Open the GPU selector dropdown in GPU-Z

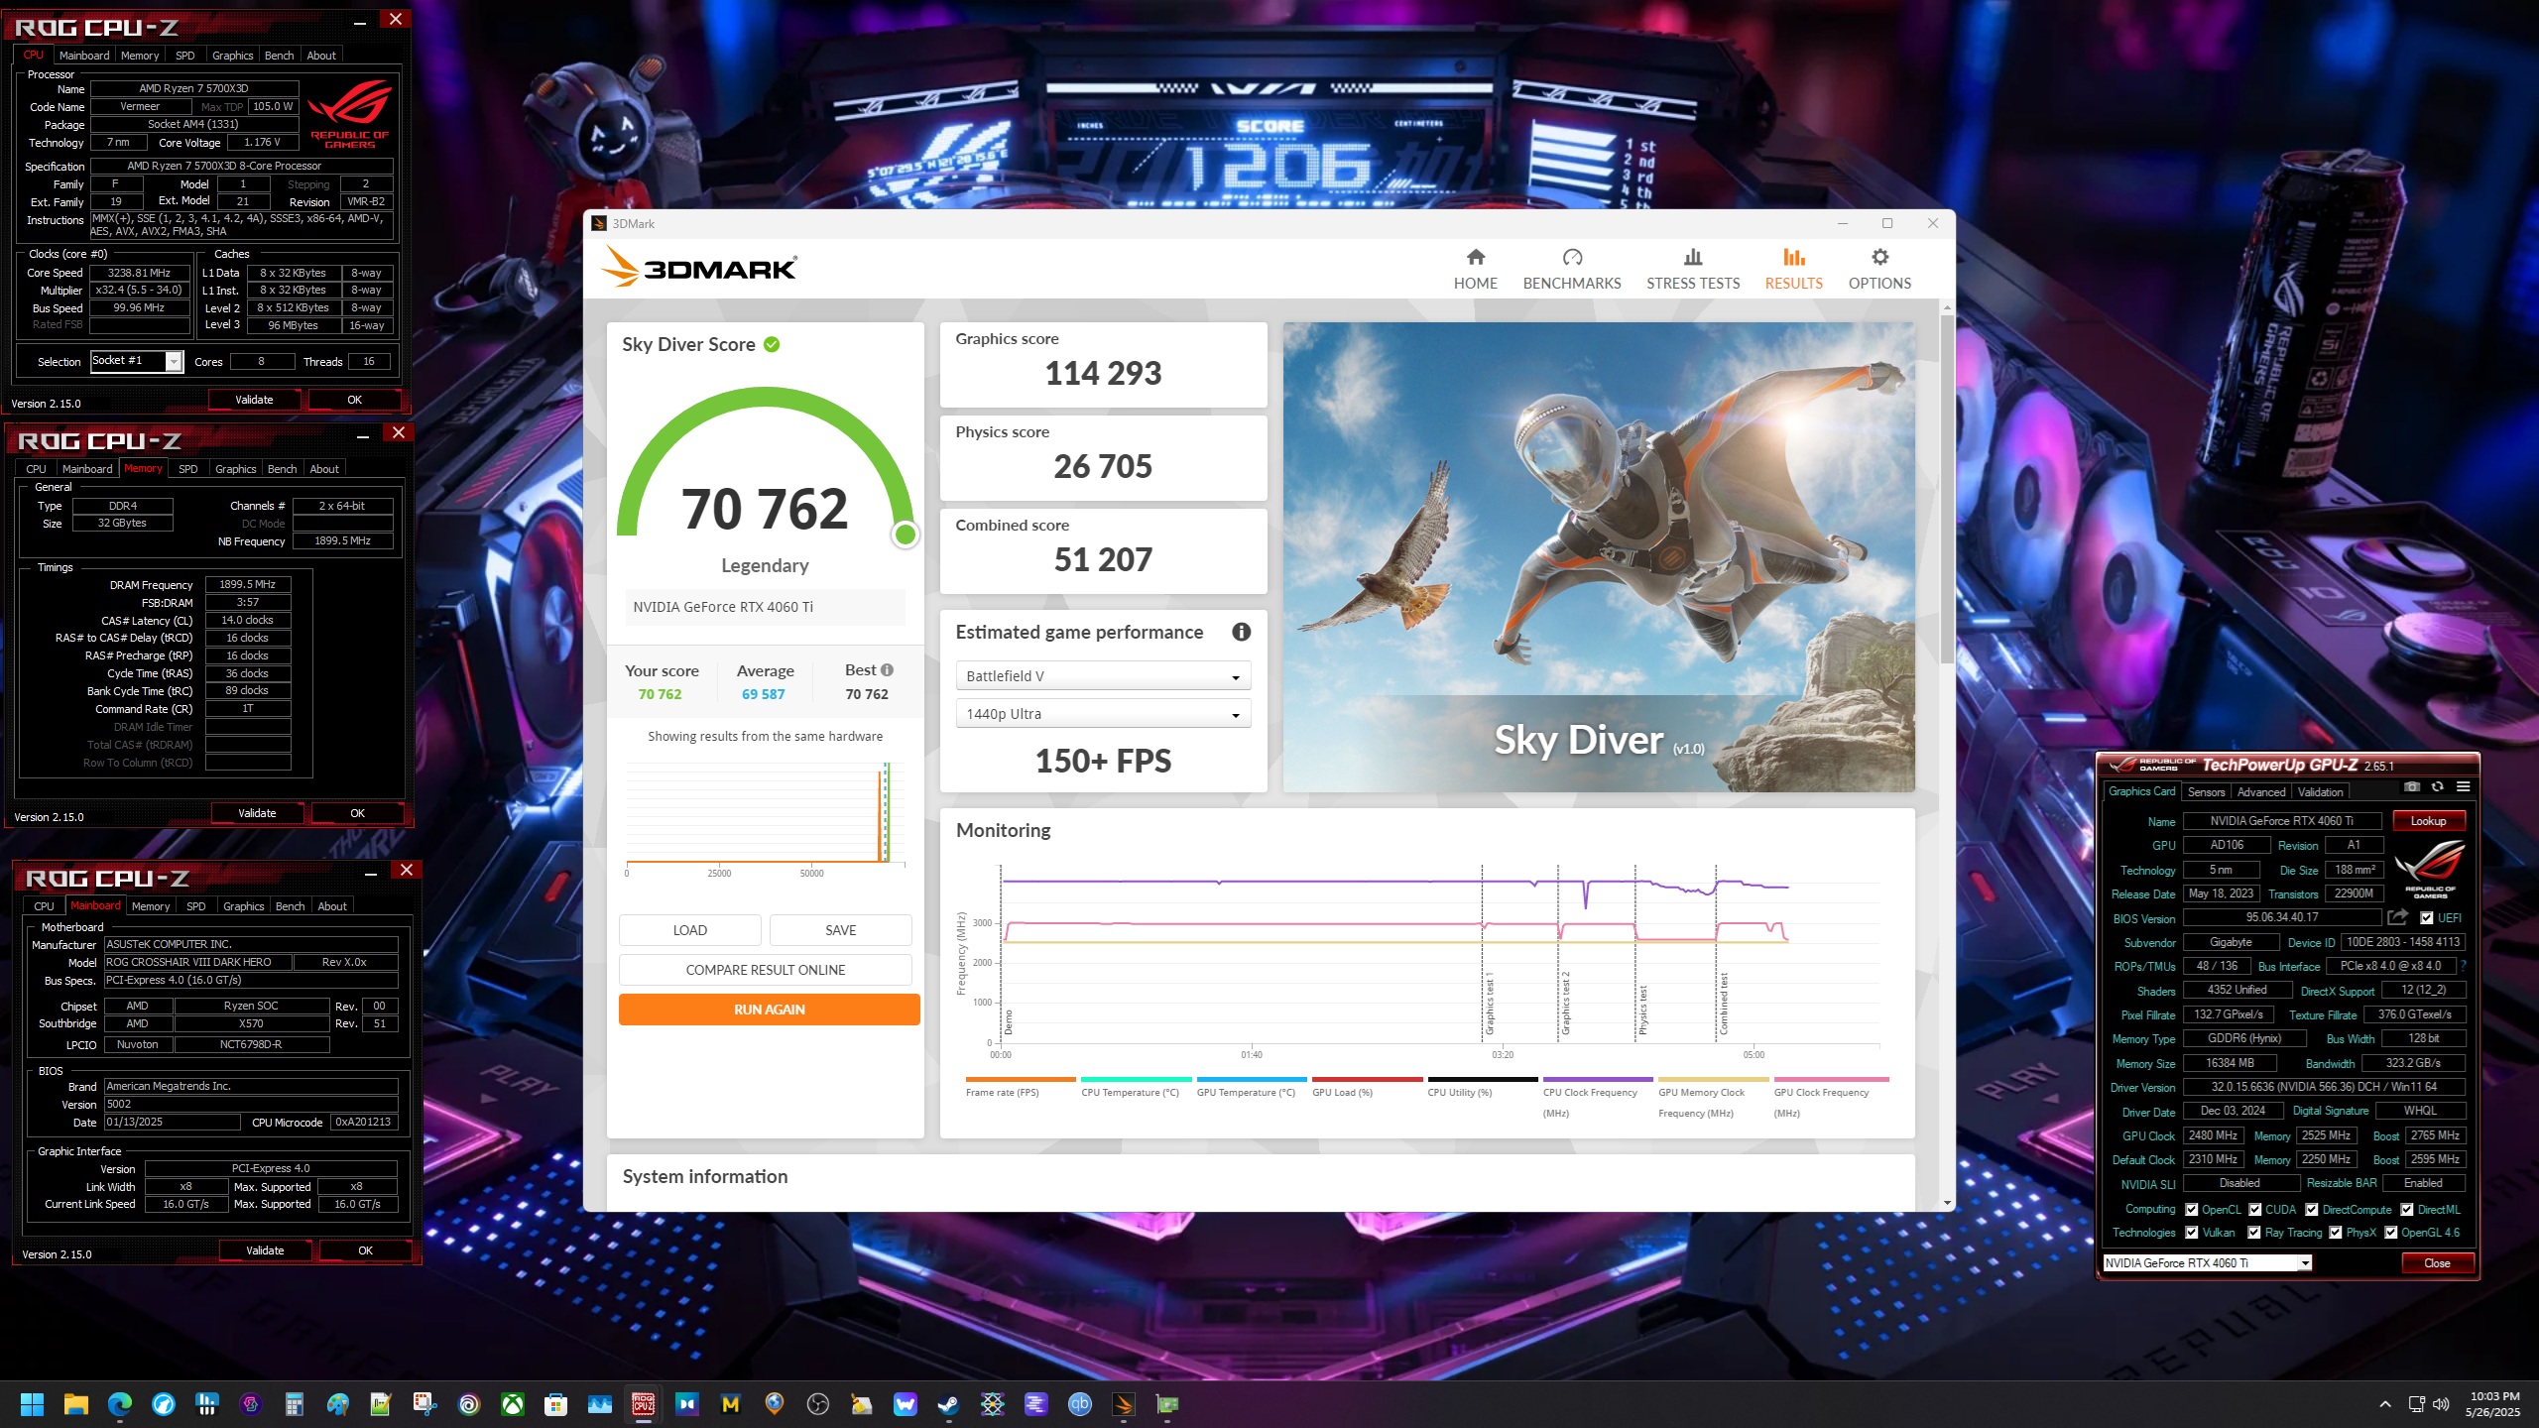click(x=2208, y=1262)
